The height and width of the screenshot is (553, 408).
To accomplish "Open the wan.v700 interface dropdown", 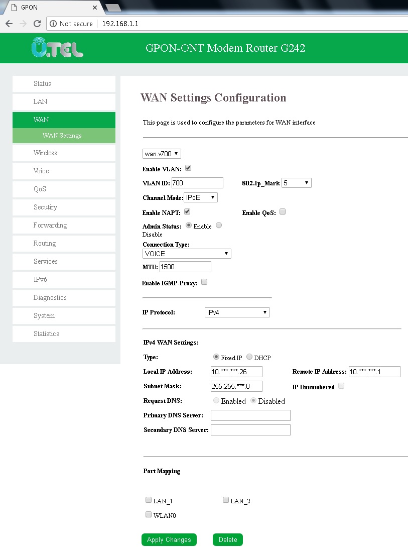I will pyautogui.click(x=162, y=154).
